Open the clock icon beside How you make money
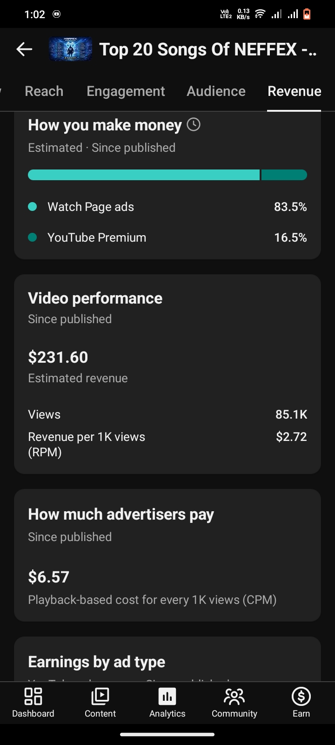The width and height of the screenshot is (335, 745). (x=194, y=124)
